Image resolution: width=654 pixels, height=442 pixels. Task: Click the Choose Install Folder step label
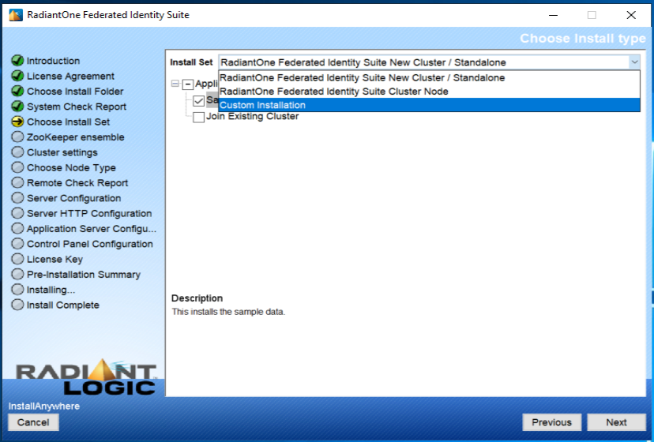pos(76,92)
